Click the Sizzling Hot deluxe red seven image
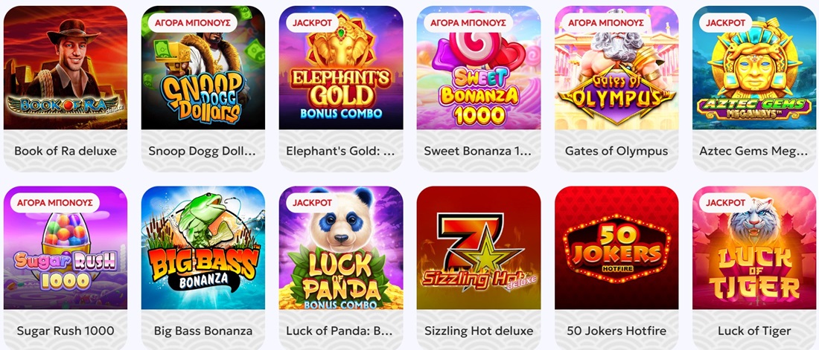Viewport: 819px width, 350px height. [479, 247]
